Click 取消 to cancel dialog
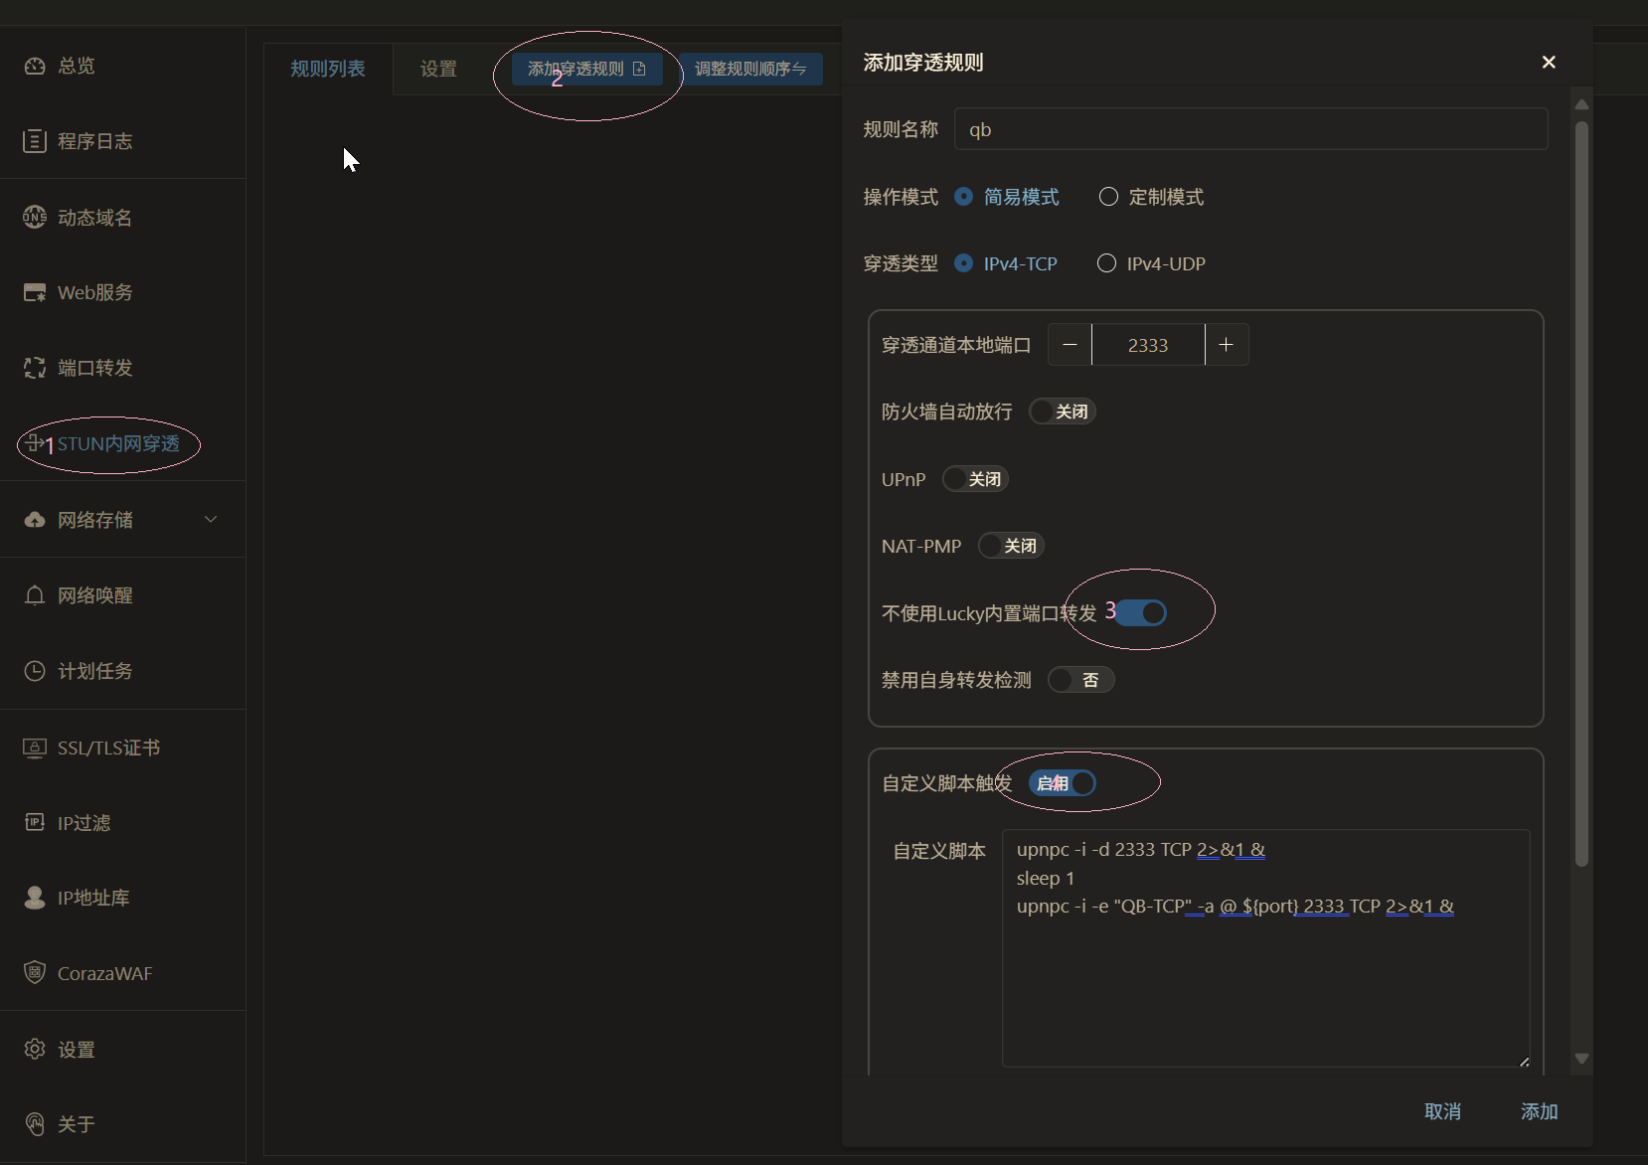 click(x=1442, y=1111)
